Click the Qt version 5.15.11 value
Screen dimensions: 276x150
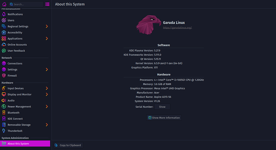click(158, 59)
